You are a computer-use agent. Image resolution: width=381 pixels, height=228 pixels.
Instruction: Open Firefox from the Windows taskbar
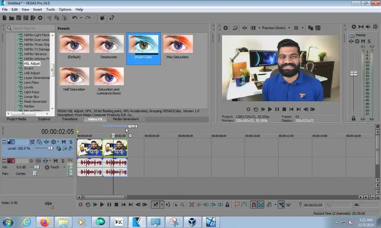pyautogui.click(x=45, y=222)
